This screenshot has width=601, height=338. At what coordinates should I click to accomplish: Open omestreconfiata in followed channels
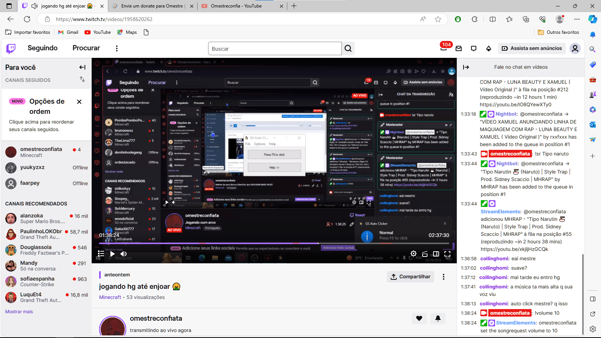click(47, 152)
